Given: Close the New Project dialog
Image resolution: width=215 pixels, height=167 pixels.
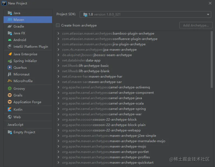Looking at the screenshot, I should (x=210, y=3).
